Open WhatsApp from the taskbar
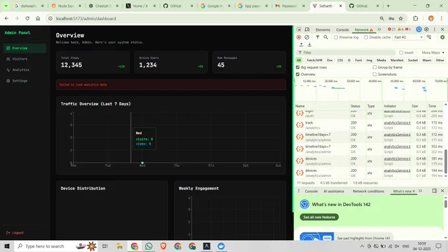The width and height of the screenshot is (448, 252). click(x=149, y=246)
